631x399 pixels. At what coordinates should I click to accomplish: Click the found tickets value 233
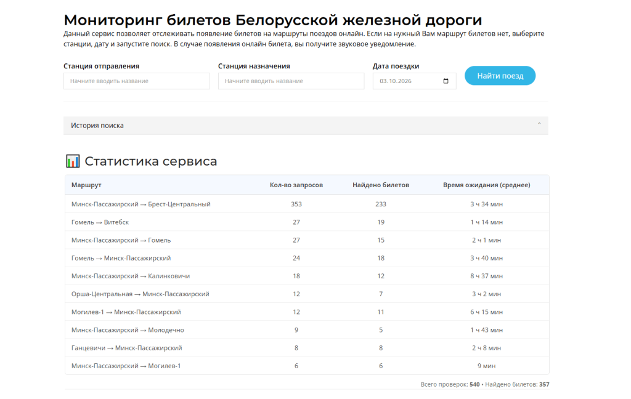tap(381, 204)
